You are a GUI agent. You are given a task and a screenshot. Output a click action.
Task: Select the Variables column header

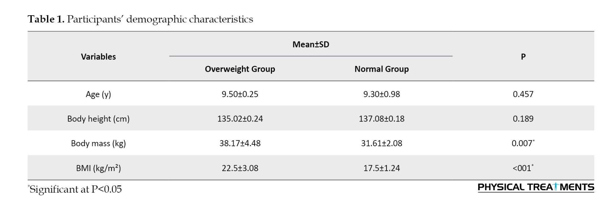pos(98,57)
